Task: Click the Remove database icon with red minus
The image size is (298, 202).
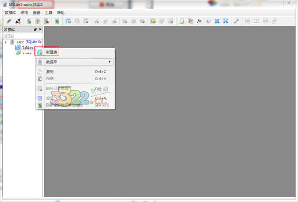Action: tap(46, 21)
